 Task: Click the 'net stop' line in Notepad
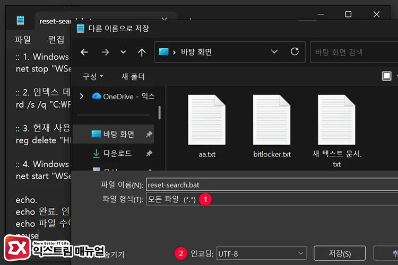coord(43,69)
